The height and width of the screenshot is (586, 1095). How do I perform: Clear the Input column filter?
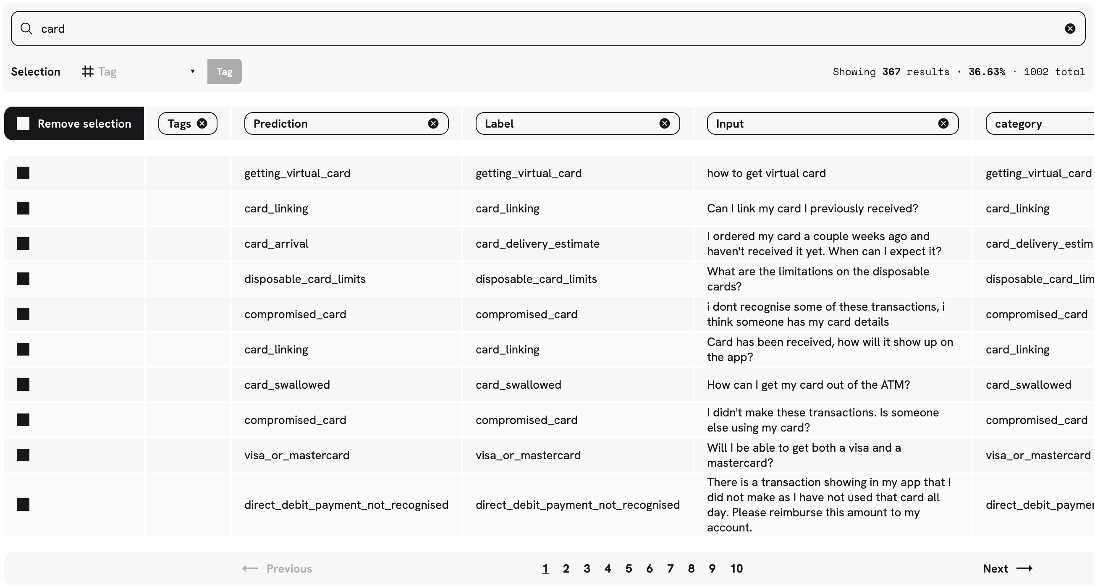(x=943, y=123)
